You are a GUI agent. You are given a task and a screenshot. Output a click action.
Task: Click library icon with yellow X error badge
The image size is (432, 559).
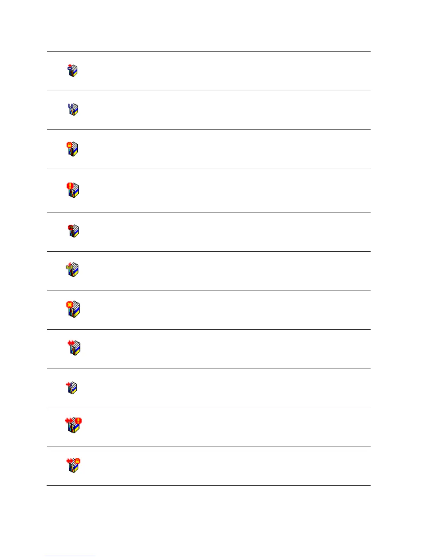[x=73, y=309]
